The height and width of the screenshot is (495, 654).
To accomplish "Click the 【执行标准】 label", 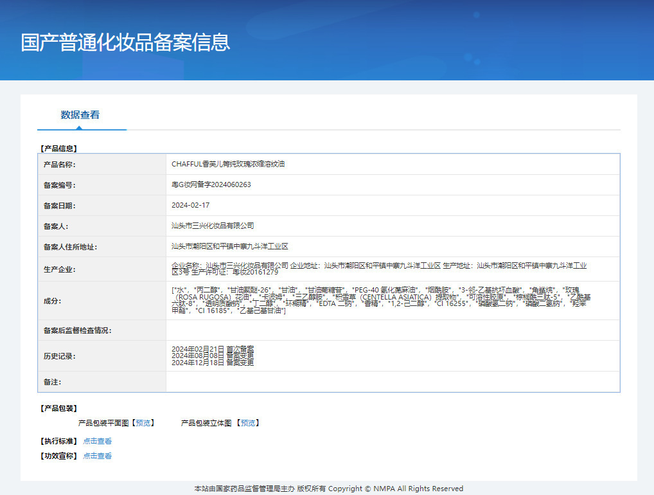I will [x=58, y=441].
